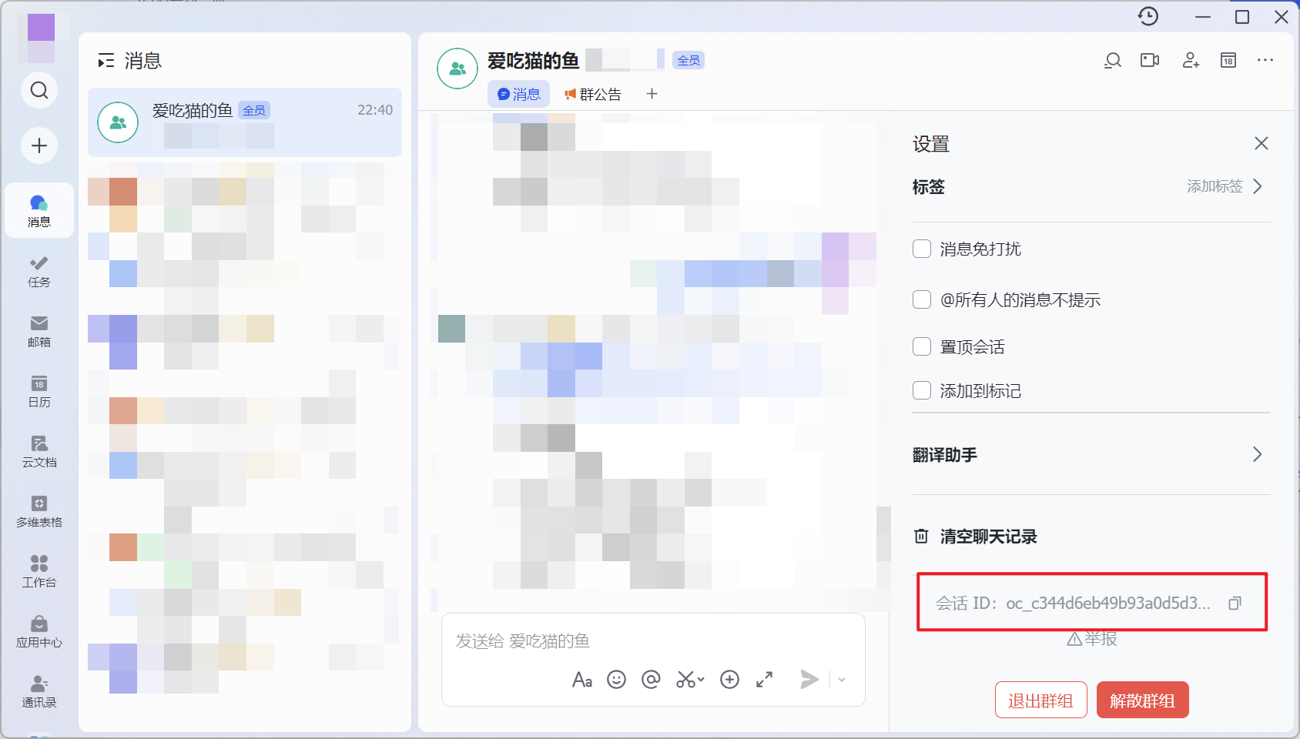This screenshot has height=739, width=1300.
Task: Open the 消息 messages sidebar item
Action: pyautogui.click(x=39, y=211)
